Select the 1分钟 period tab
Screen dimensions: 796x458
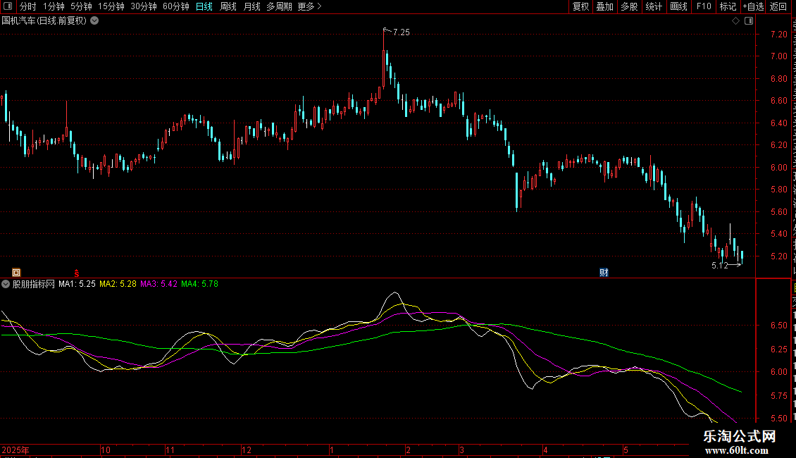[54, 6]
